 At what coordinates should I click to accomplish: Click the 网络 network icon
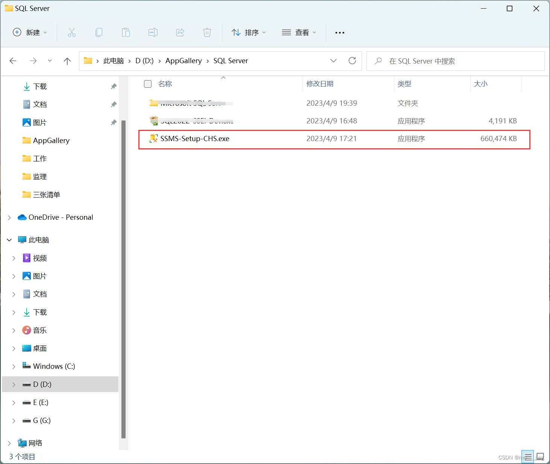click(22, 443)
